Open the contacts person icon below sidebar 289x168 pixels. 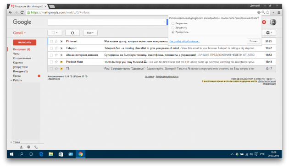tap(21, 147)
